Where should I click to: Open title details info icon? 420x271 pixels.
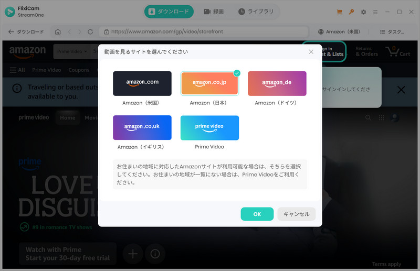(x=155, y=254)
